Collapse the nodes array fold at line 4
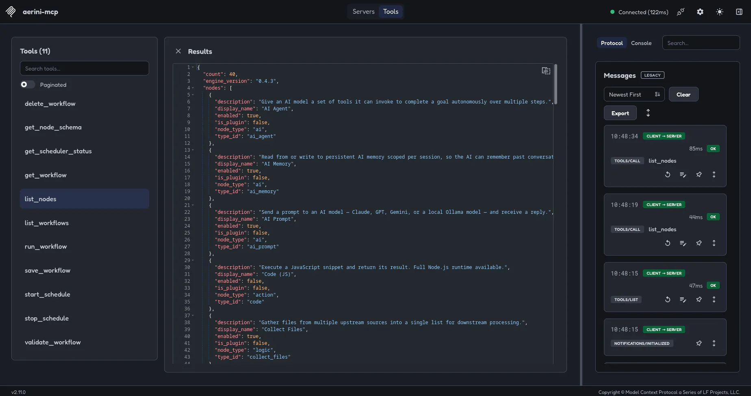751x396 pixels. pyautogui.click(x=193, y=88)
